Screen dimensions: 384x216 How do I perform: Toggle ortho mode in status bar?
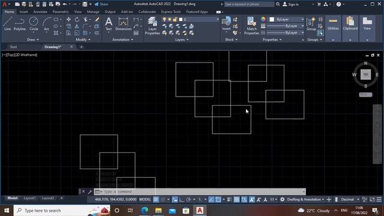[181, 200]
